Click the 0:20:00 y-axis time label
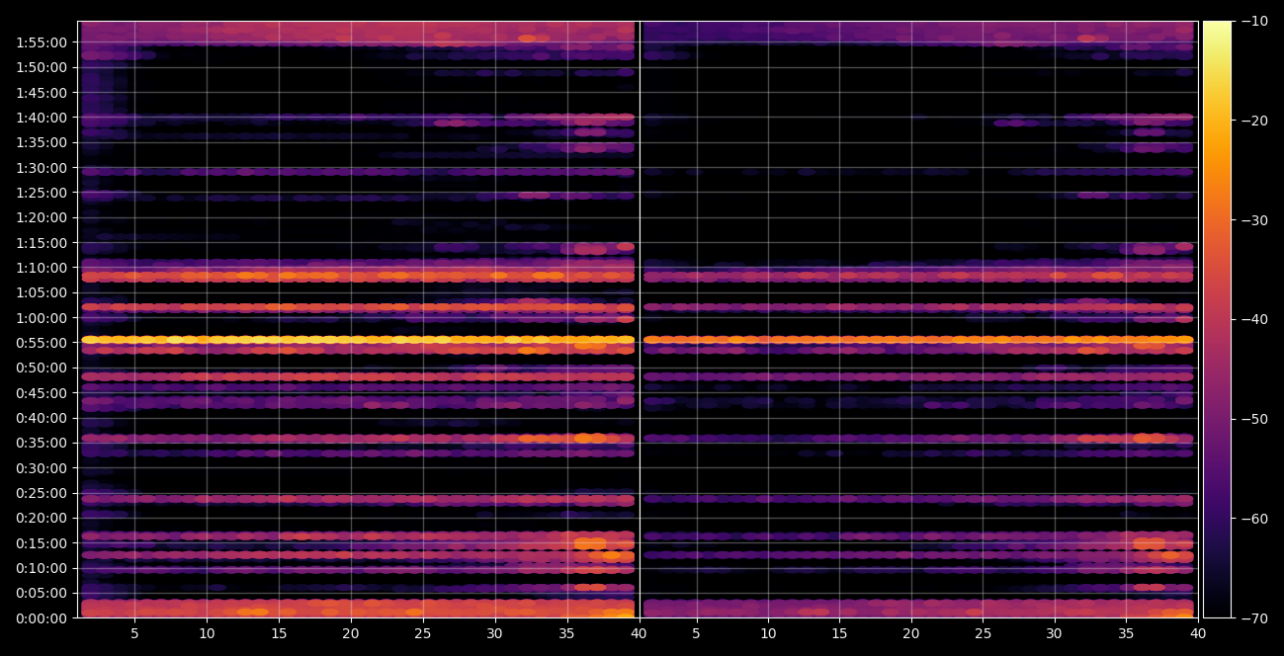1284x656 pixels. click(x=42, y=518)
